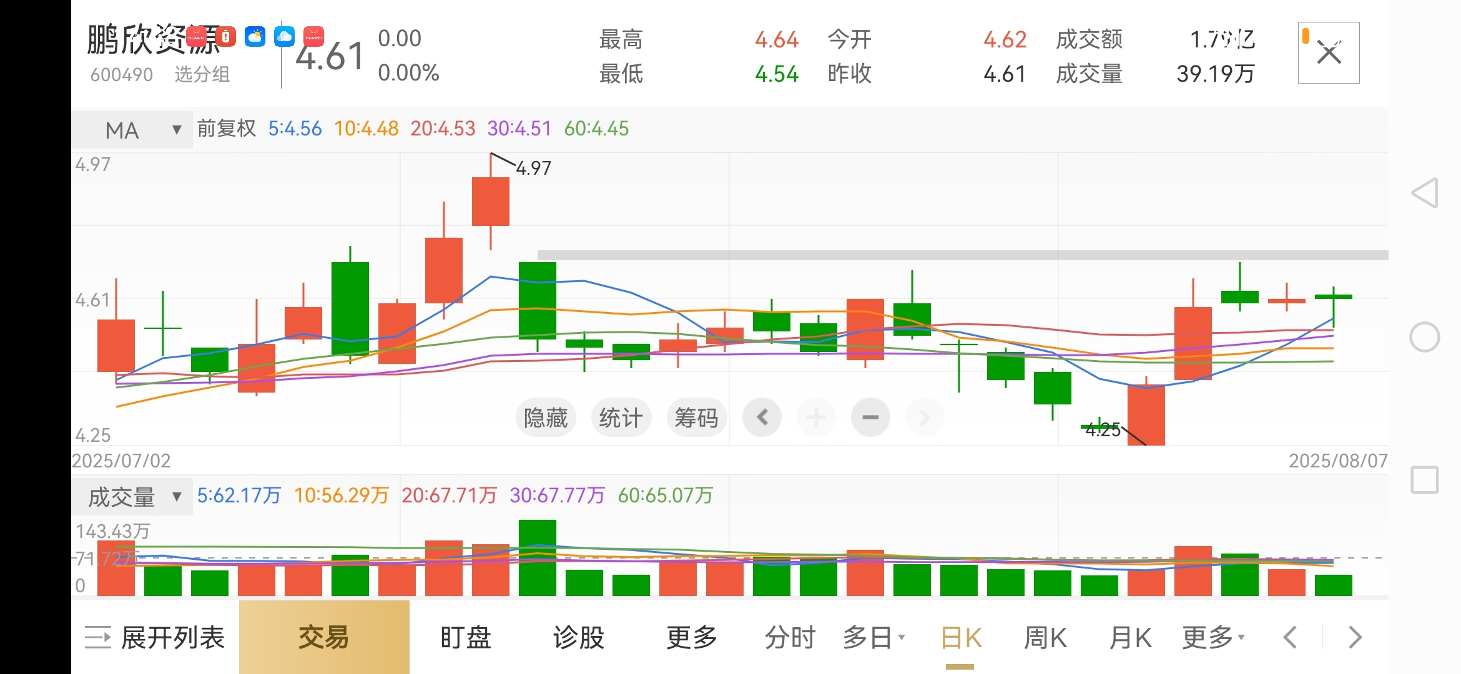Open the 多日 period dropdown
Viewport: 1461px width, 674px height.
[x=873, y=638]
